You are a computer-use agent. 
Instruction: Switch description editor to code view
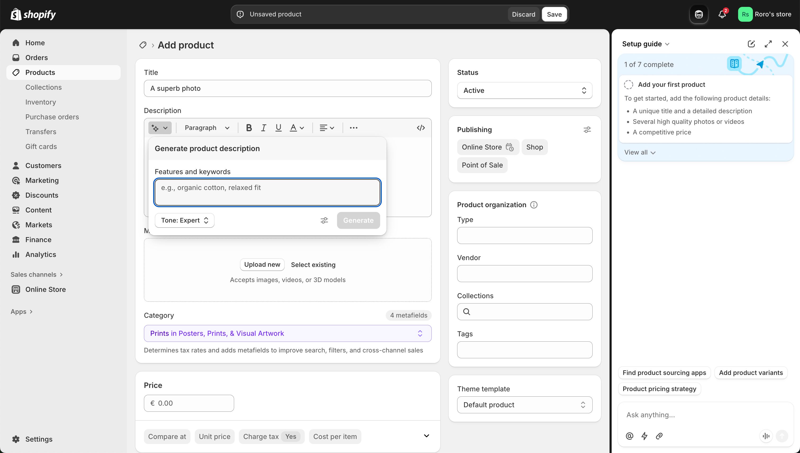point(421,128)
